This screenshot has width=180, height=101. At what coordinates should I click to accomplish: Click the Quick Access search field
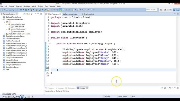tap(151, 10)
